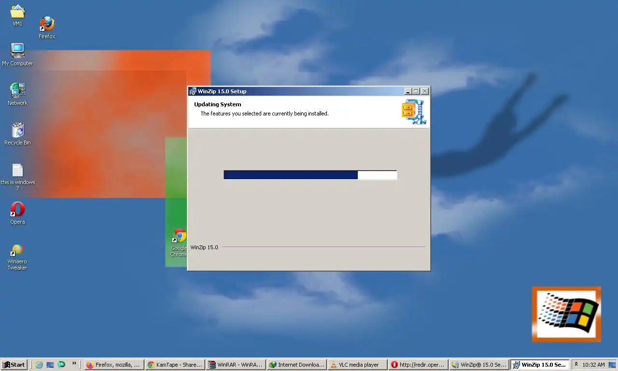Select the 'this is windows 7' text file
Screen dimensions: 618x371
pyautogui.click(x=17, y=177)
